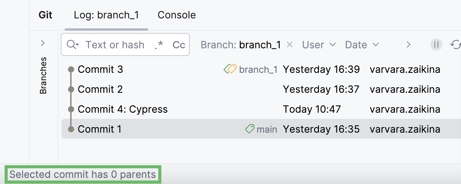Click the main branch tag icon
The height and width of the screenshot is (184, 461).
pos(250,129)
